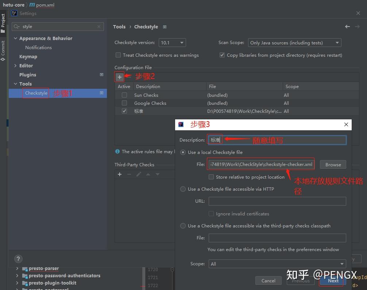This screenshot has height=290, width=367.
Task: Uncheck the active 标准 configuration
Action: point(124,111)
